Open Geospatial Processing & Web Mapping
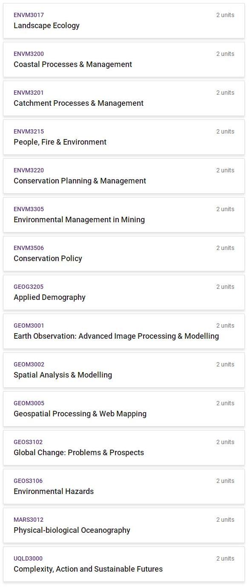This screenshot has height=587, width=250. click(x=124, y=409)
